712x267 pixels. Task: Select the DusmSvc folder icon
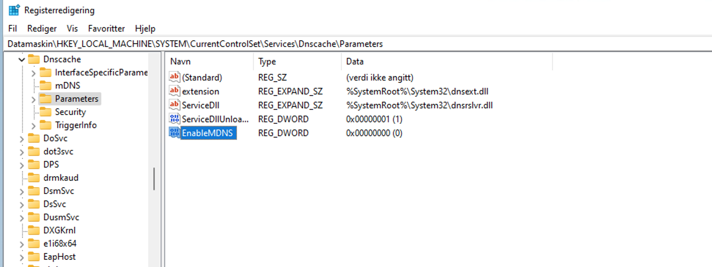tap(34, 217)
